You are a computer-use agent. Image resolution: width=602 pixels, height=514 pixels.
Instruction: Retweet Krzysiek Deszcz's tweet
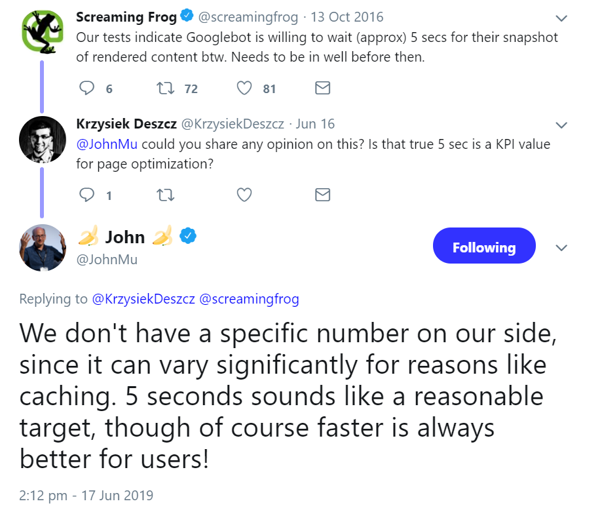[x=165, y=195]
